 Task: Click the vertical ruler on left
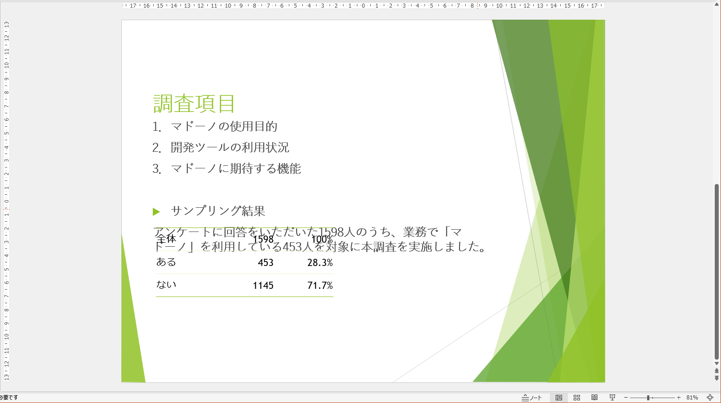click(x=6, y=201)
